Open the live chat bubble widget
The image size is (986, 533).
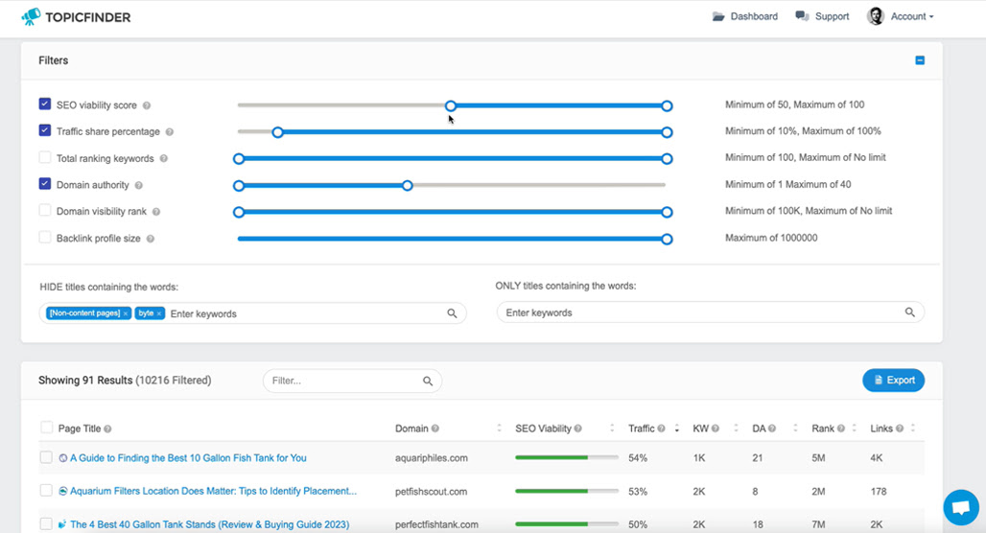(x=961, y=506)
